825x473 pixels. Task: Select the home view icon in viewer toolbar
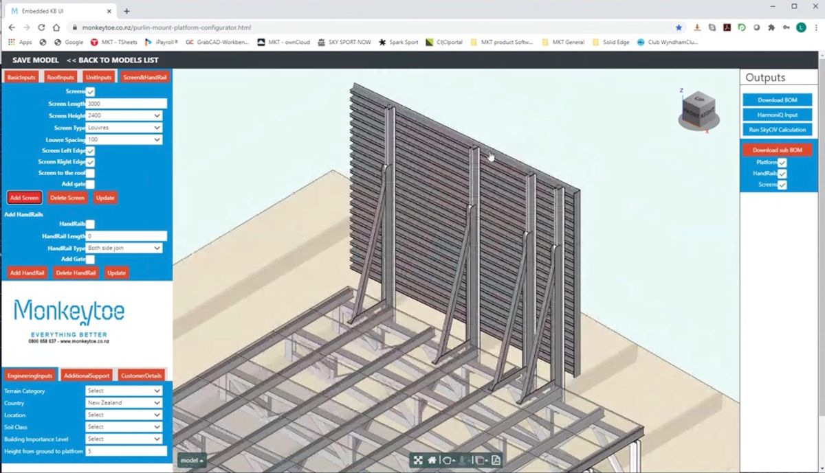click(432, 461)
